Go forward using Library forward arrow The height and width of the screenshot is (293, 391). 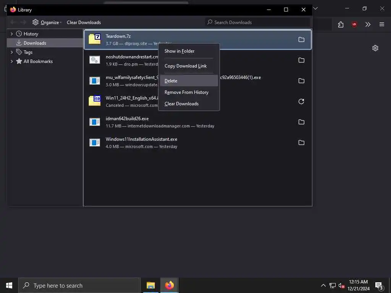(23, 23)
